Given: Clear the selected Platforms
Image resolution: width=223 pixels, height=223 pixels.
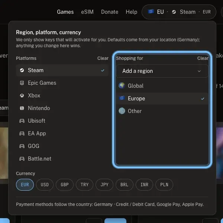Looking at the screenshot, I should 103,58.
